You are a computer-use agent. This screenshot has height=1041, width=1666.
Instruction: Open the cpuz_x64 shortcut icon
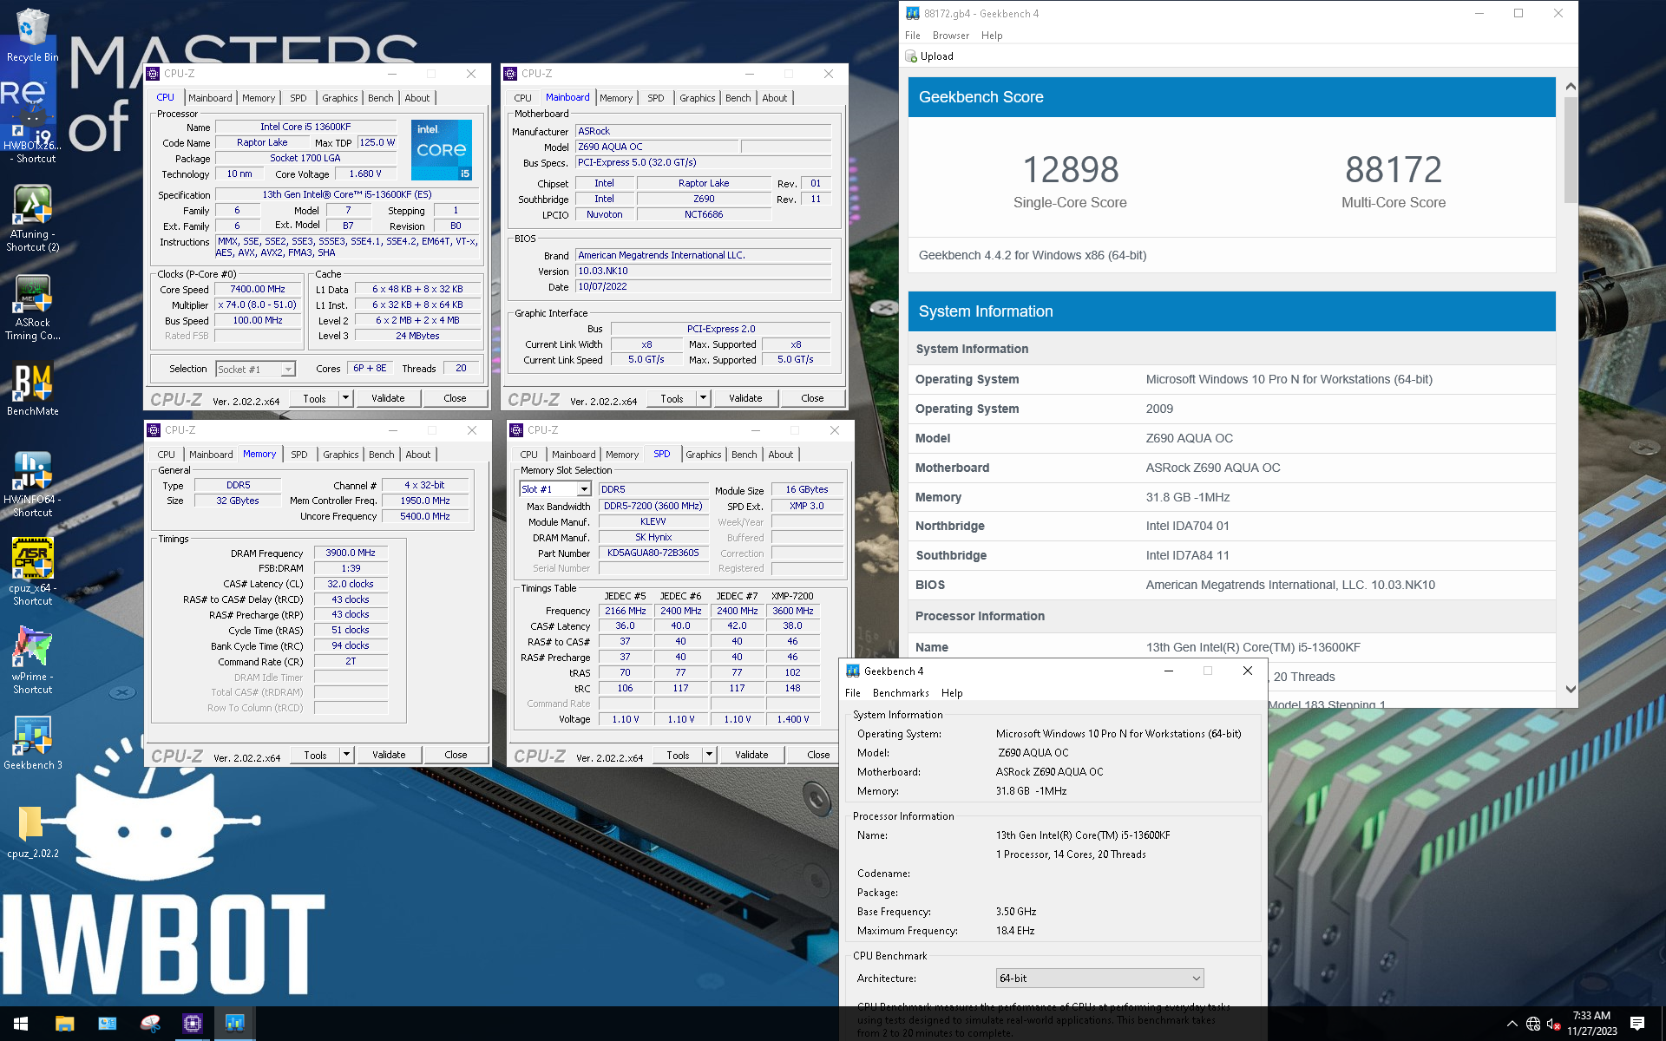tap(32, 573)
